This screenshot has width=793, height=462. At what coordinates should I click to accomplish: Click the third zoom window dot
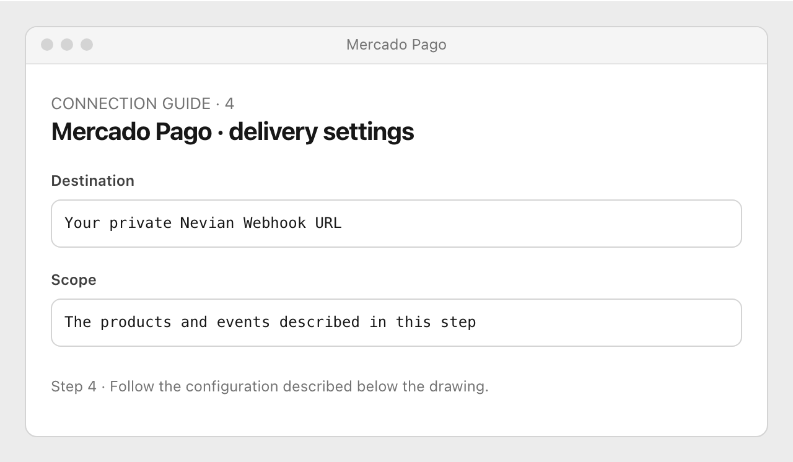click(87, 45)
